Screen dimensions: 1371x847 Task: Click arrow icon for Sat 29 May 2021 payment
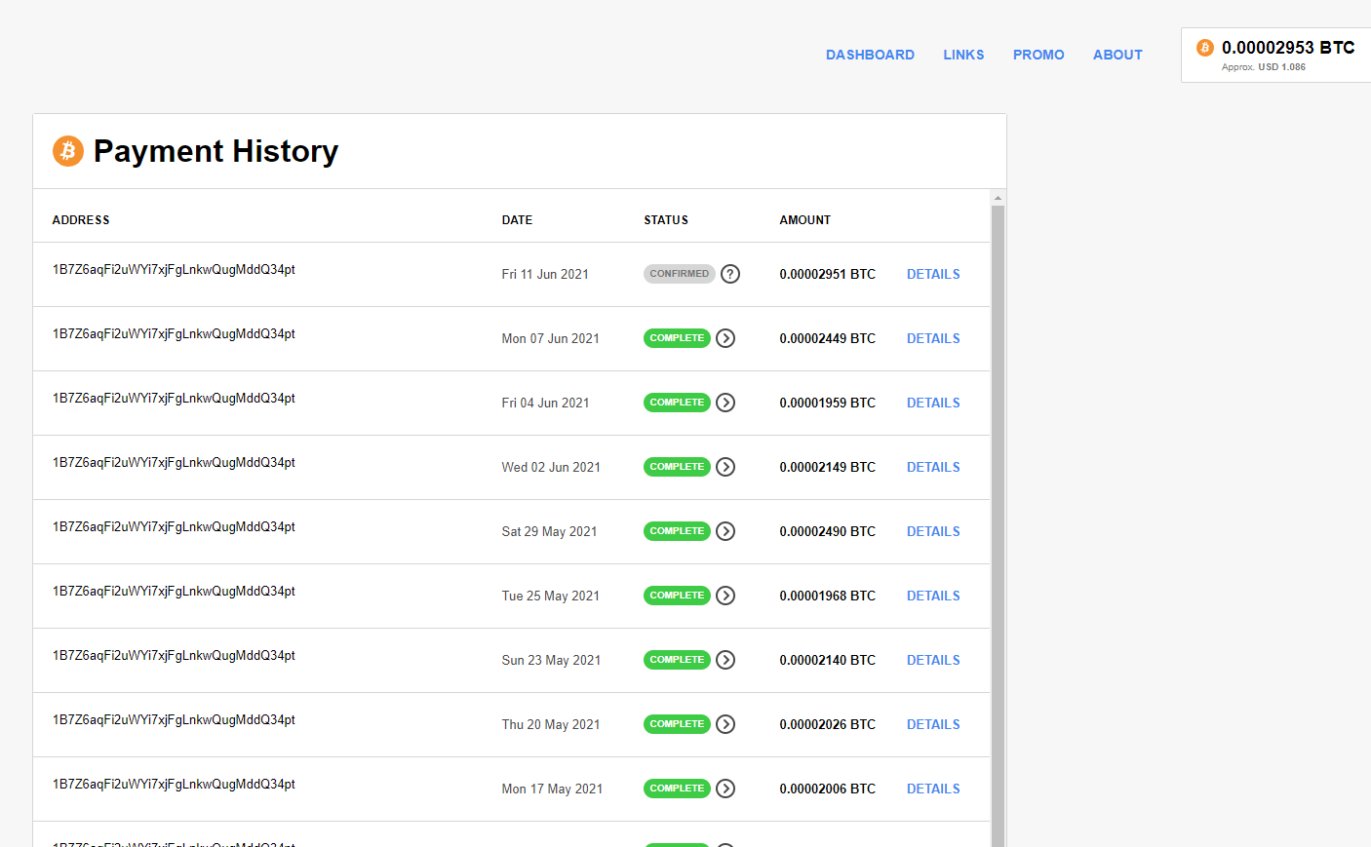[725, 531]
